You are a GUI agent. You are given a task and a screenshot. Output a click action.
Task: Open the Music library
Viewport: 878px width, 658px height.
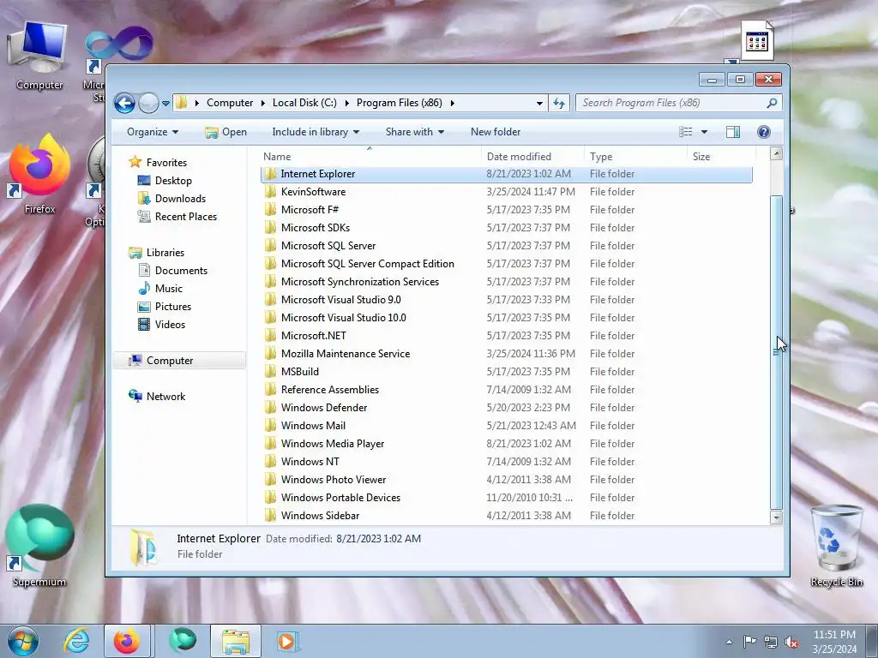[169, 289]
